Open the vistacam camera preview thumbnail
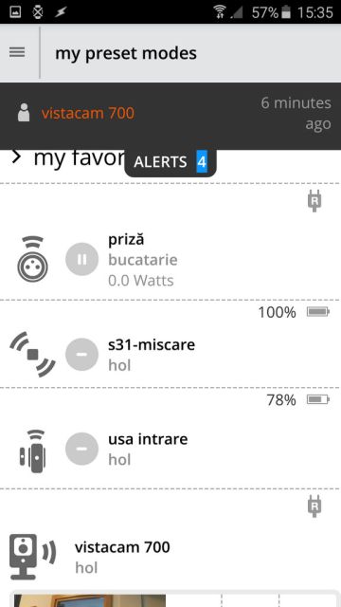This screenshot has height=607, width=341. [90, 600]
